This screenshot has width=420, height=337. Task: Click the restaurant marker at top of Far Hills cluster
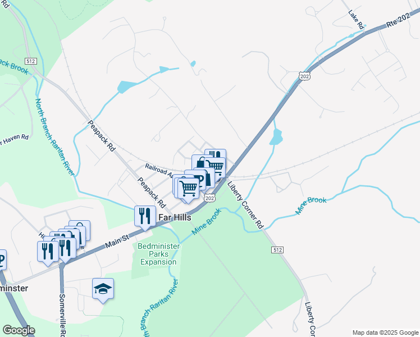[216, 153]
